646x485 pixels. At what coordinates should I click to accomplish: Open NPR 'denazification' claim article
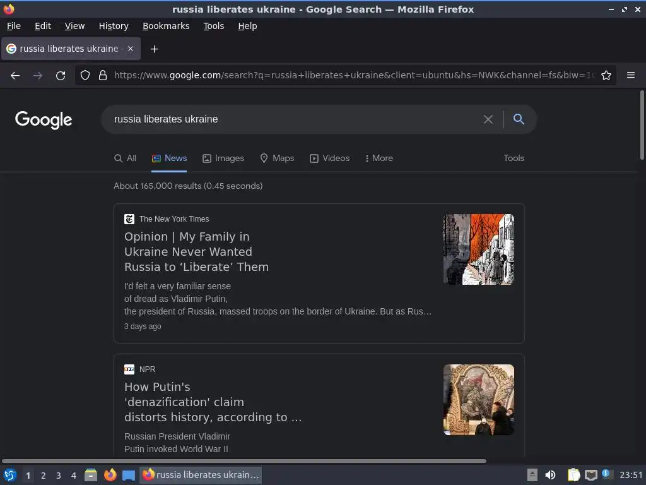[213, 402]
